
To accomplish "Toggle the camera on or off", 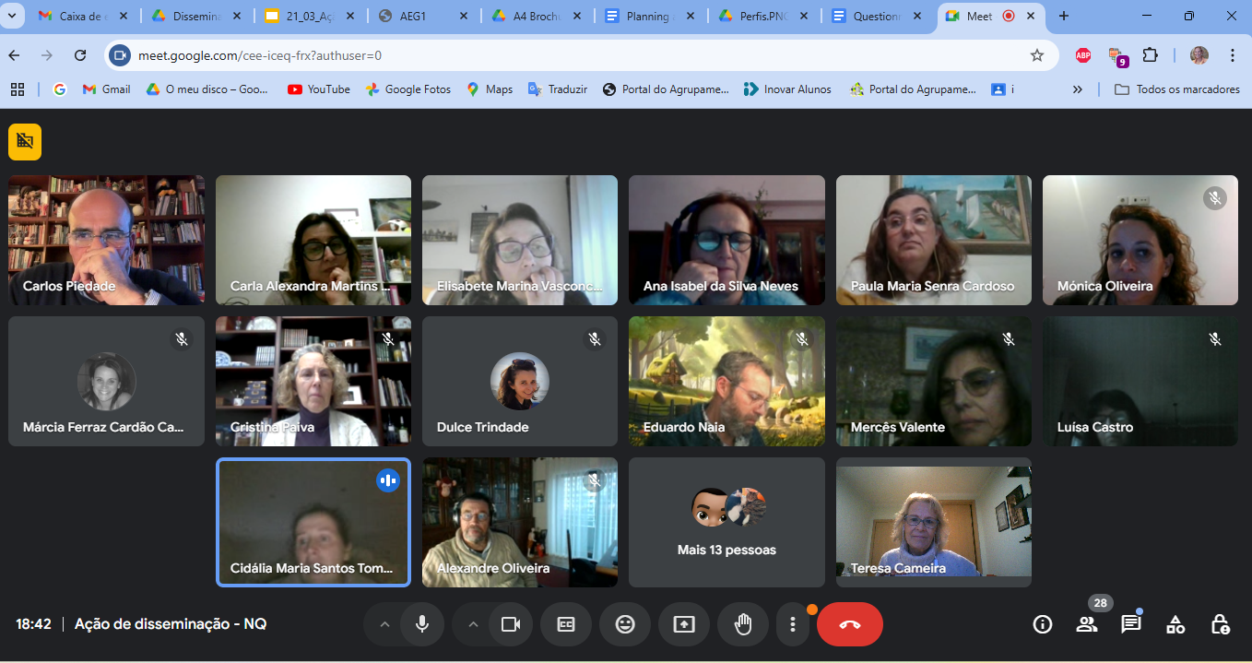I will click(511, 624).
